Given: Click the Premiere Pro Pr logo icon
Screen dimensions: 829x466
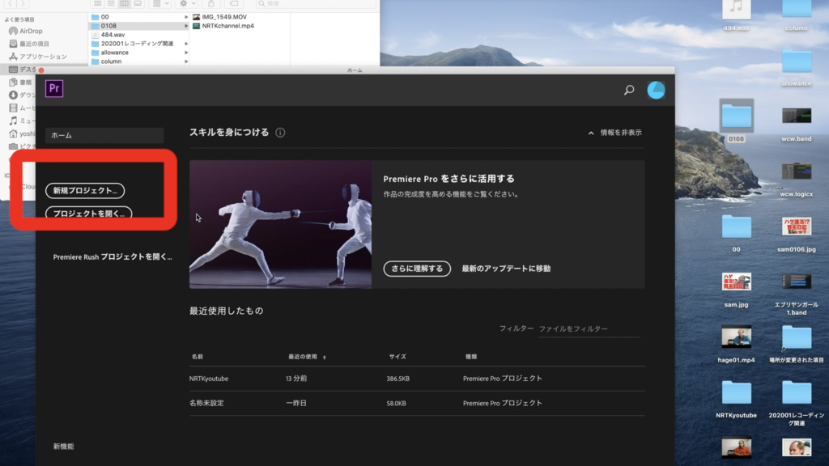Looking at the screenshot, I should 54,89.
